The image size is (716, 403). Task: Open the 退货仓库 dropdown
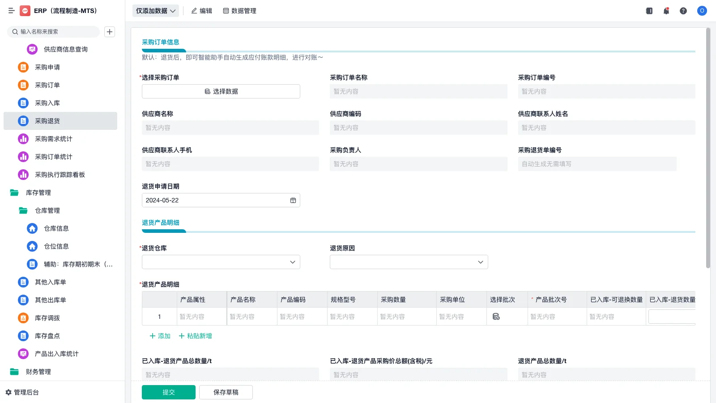click(292, 262)
